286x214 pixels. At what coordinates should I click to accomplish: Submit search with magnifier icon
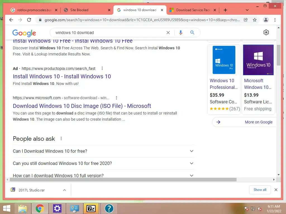(192, 33)
